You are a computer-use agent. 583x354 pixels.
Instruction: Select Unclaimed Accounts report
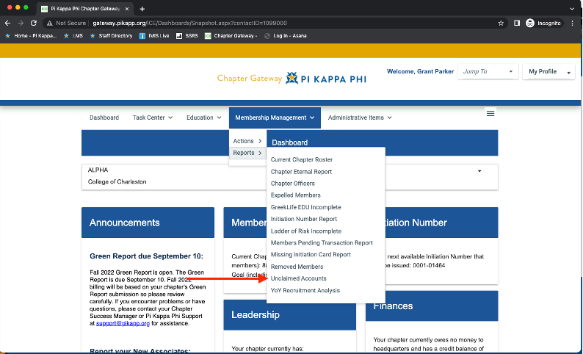coord(298,278)
